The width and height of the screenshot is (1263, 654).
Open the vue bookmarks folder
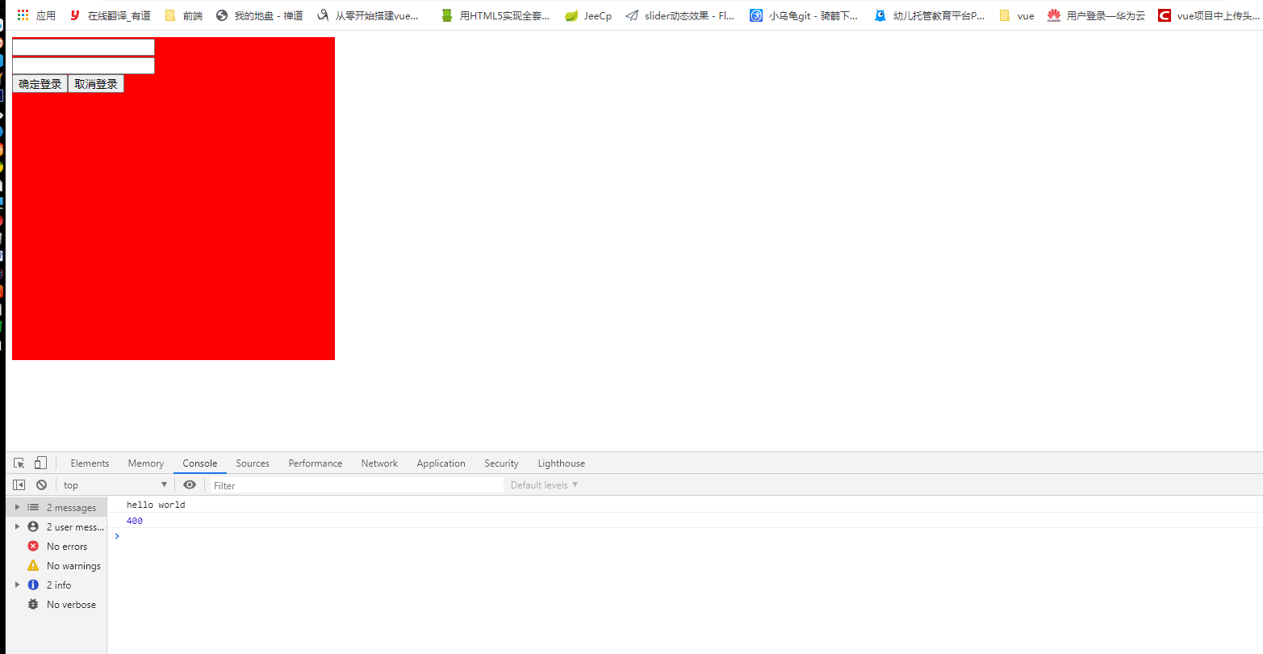[x=1016, y=15]
